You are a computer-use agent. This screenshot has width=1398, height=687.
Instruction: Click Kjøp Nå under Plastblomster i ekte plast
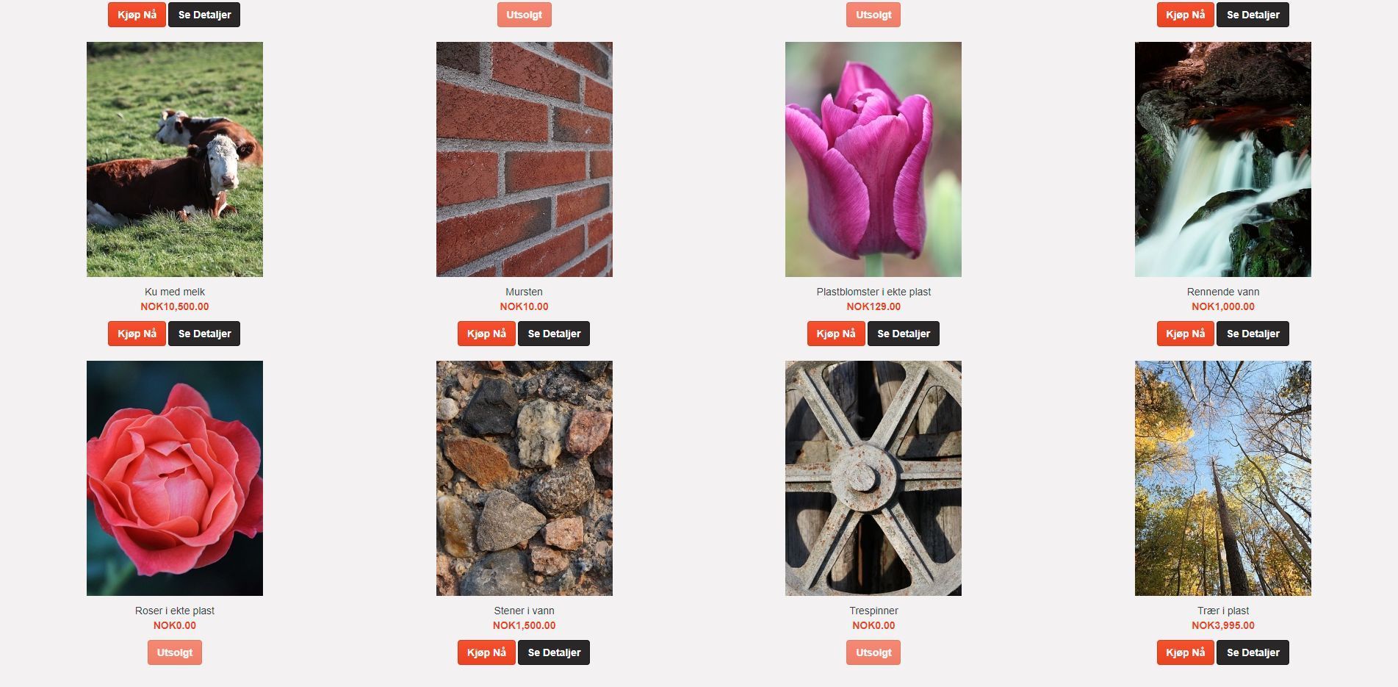point(836,334)
